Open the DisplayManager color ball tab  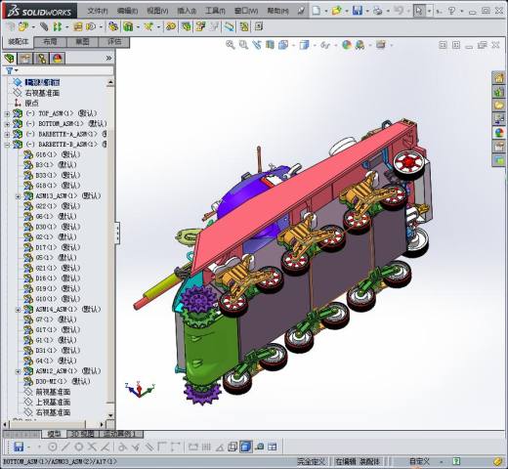[x=58, y=59]
